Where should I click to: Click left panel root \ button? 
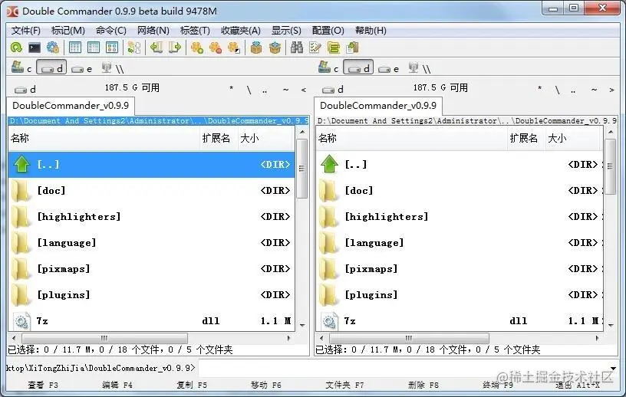pyautogui.click(x=249, y=90)
